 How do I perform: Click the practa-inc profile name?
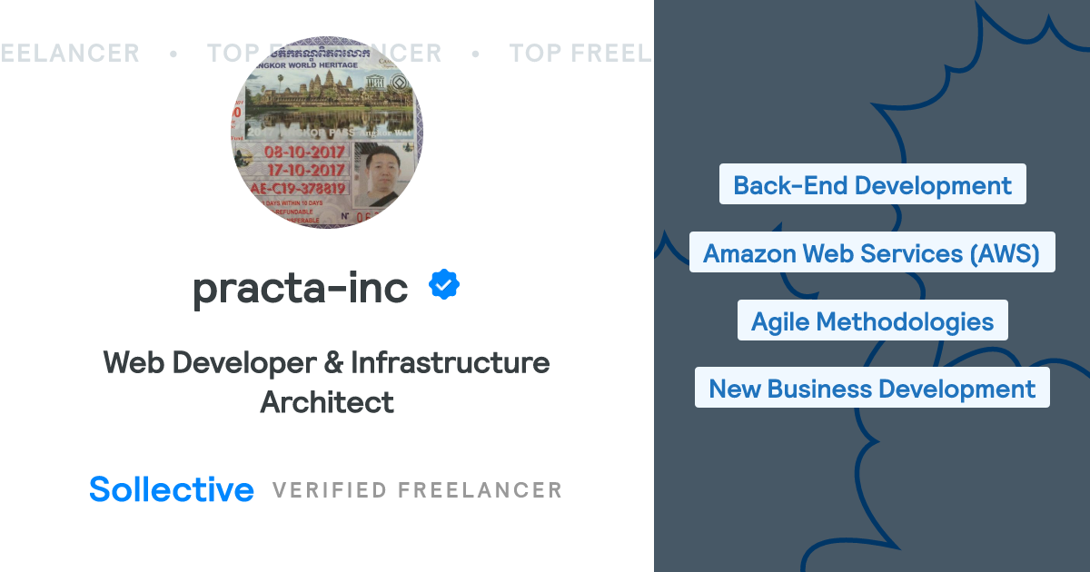301,287
